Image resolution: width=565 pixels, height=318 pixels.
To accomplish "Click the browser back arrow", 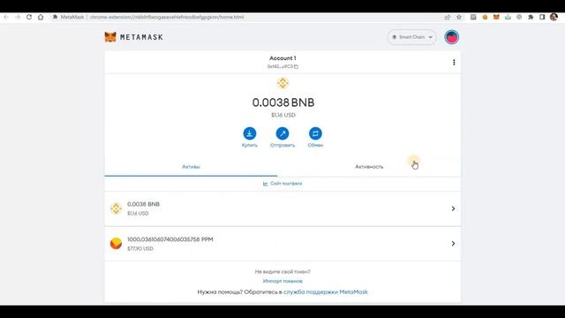I will coord(6,17).
